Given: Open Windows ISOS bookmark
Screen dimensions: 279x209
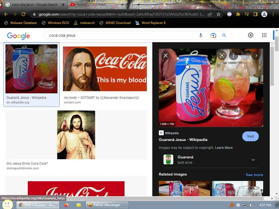Looking at the screenshot, I should tap(55, 23).
